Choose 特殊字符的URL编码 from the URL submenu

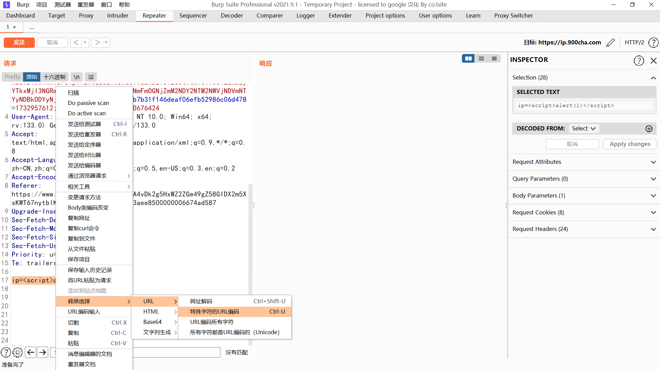click(x=235, y=311)
